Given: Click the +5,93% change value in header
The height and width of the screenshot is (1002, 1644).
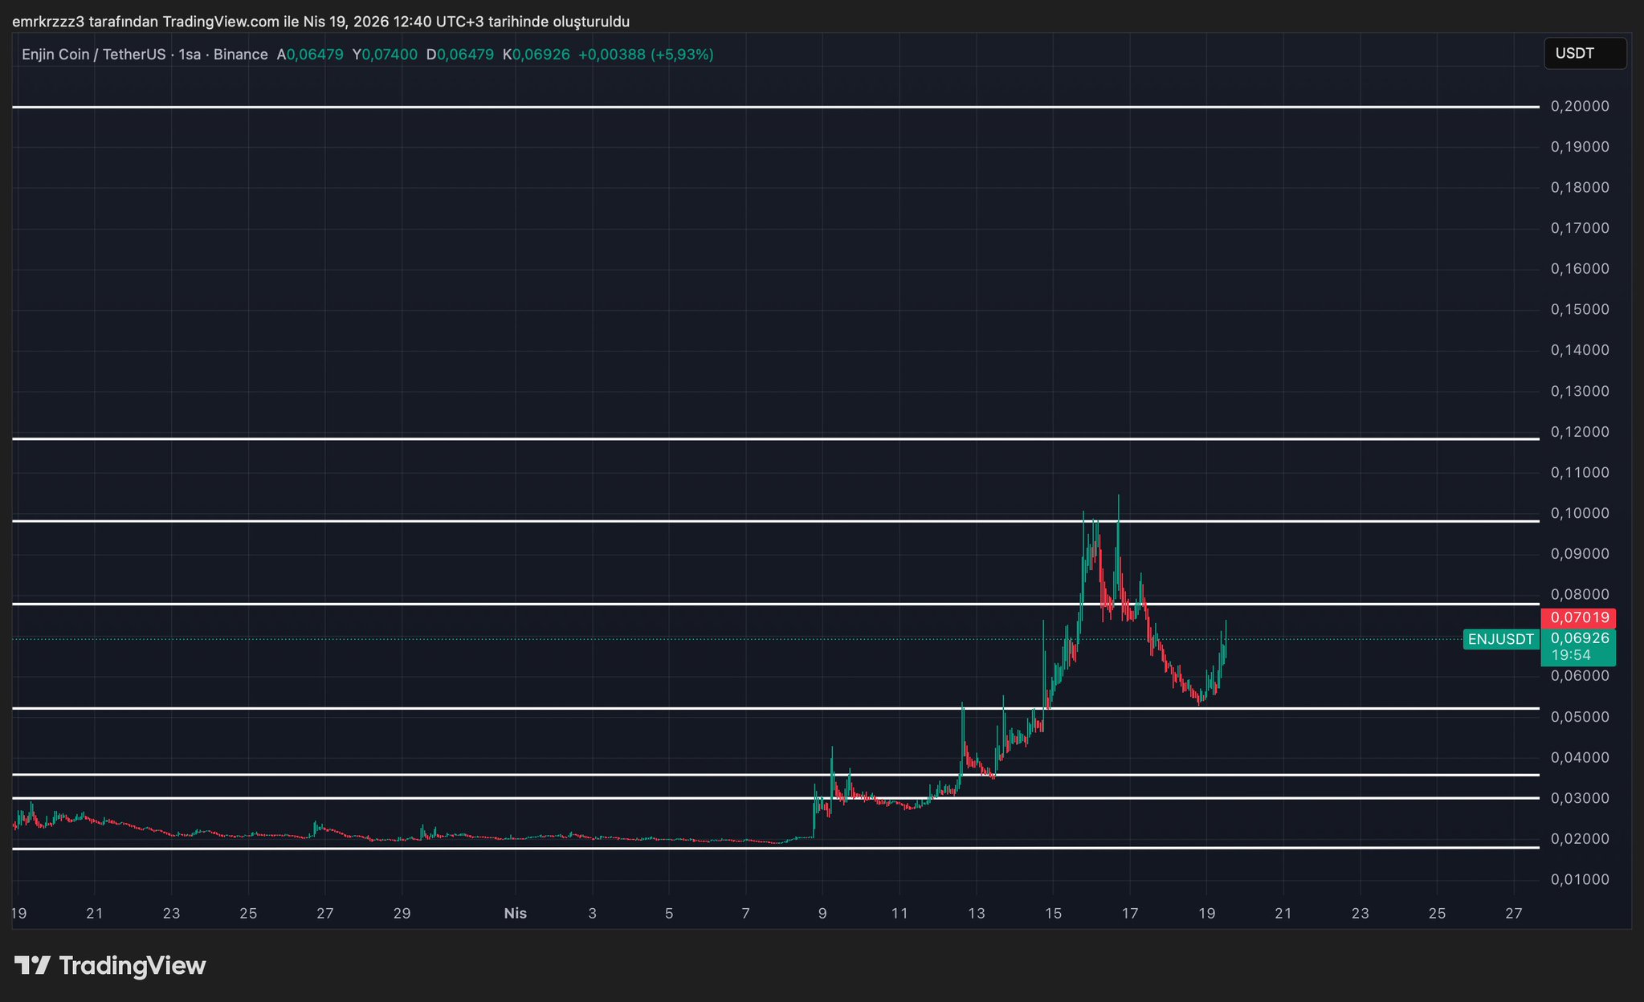Looking at the screenshot, I should coord(682,55).
